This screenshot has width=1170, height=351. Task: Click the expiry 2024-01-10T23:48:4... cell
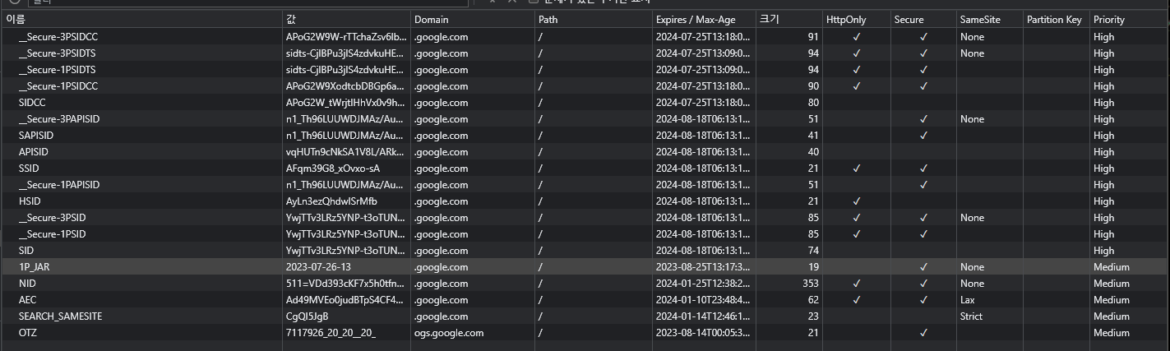tap(703, 300)
